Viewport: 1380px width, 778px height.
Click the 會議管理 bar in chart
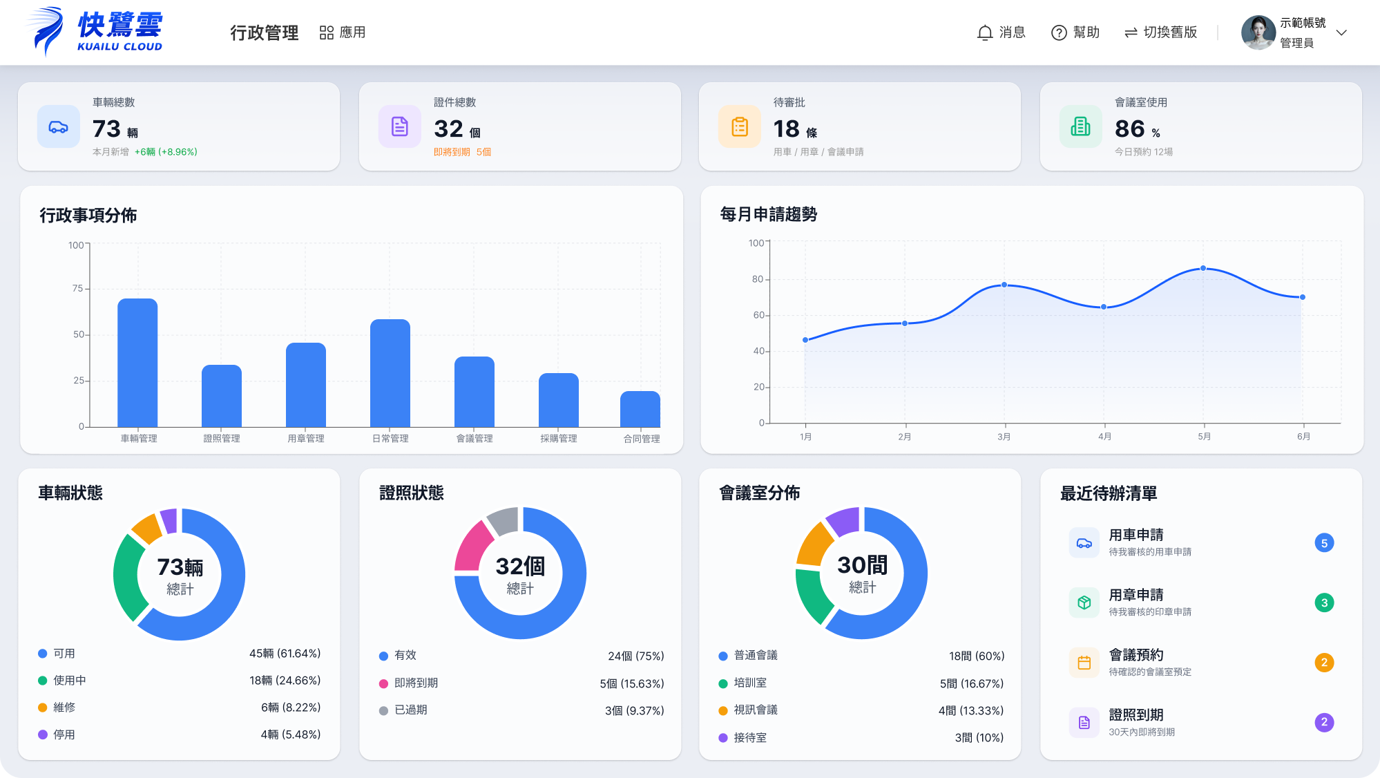click(475, 392)
